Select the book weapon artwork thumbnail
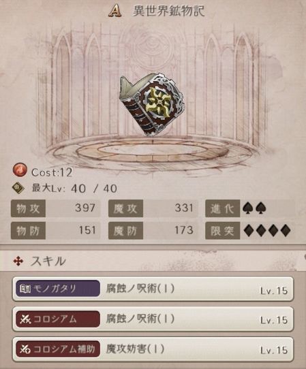This screenshot has width=306, height=369. pos(151,105)
